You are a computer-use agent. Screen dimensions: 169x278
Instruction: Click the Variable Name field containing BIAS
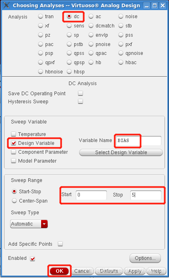pyautogui.click(x=138, y=140)
